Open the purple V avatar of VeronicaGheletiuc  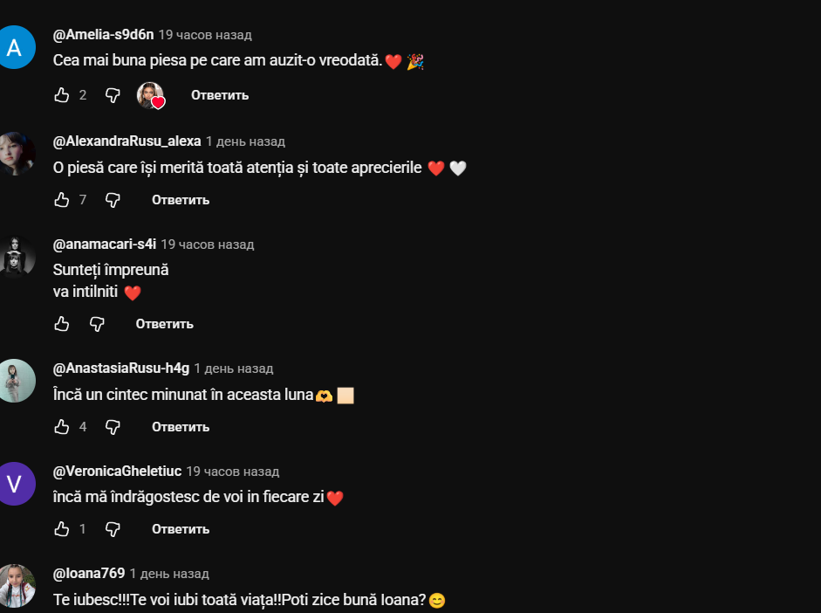pos(16,484)
